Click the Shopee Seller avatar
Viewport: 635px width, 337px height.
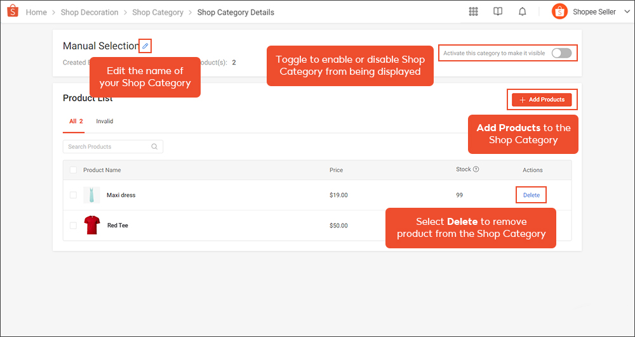coord(559,11)
